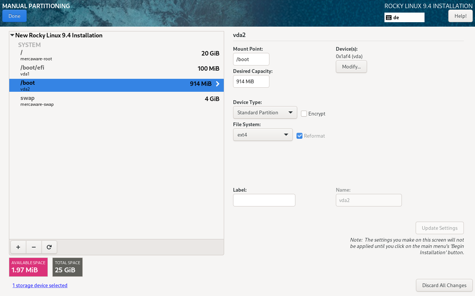Click the SYSTEM group heading

coord(29,45)
